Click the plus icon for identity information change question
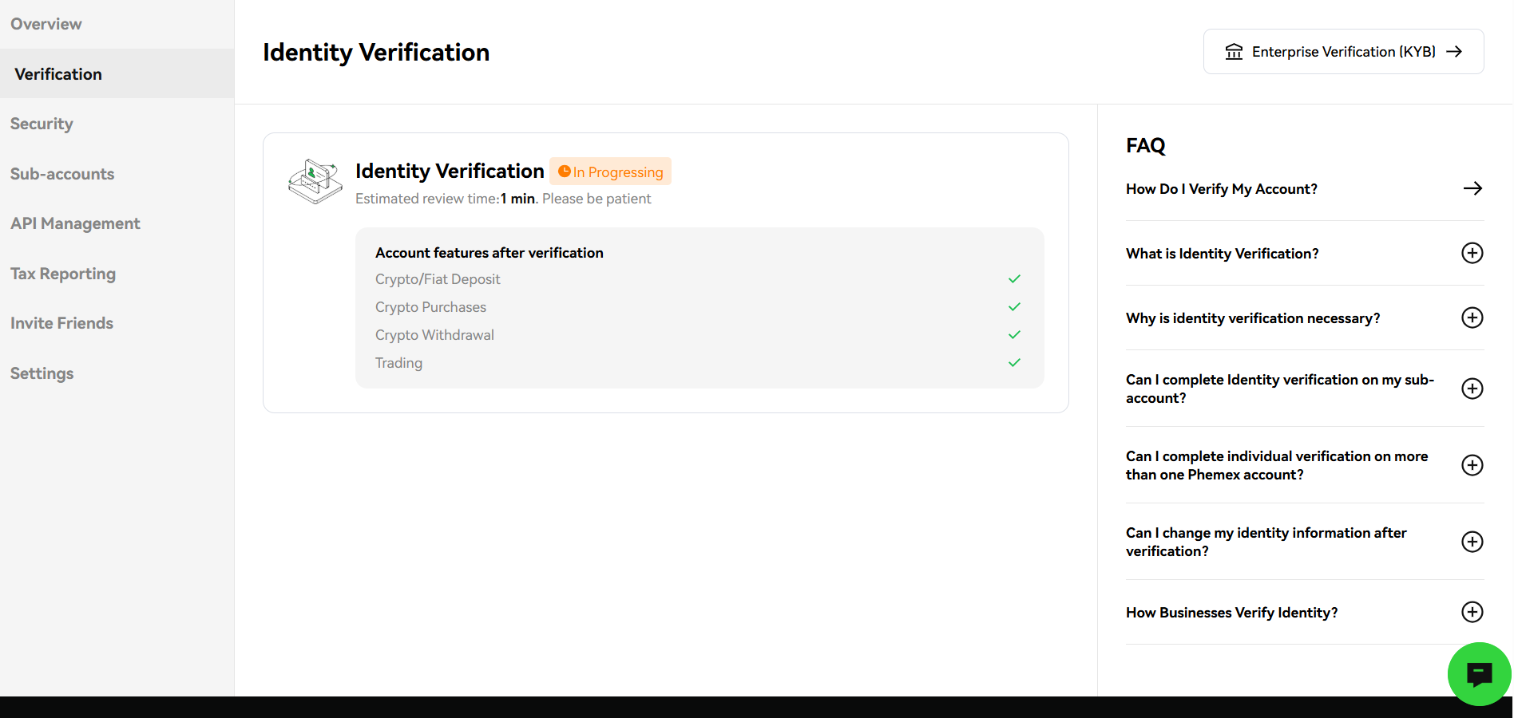This screenshot has height=718, width=1514. (1472, 542)
